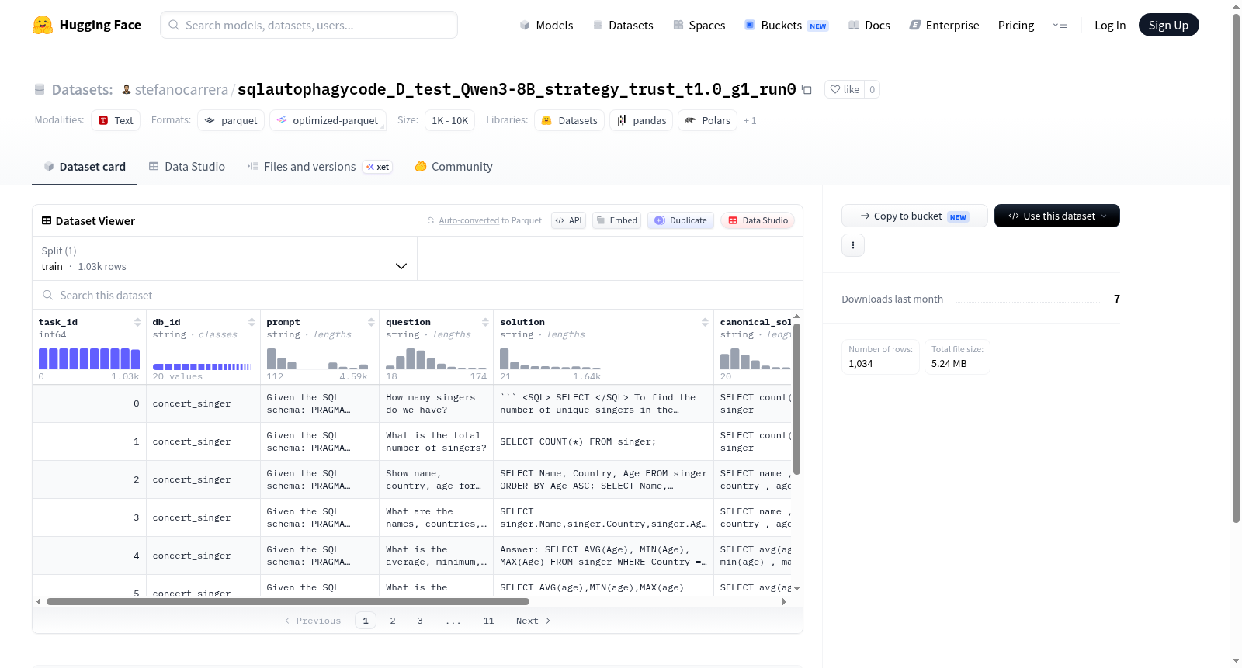
Task: Open the navigation overflow menu icon
Action: [x=1060, y=25]
